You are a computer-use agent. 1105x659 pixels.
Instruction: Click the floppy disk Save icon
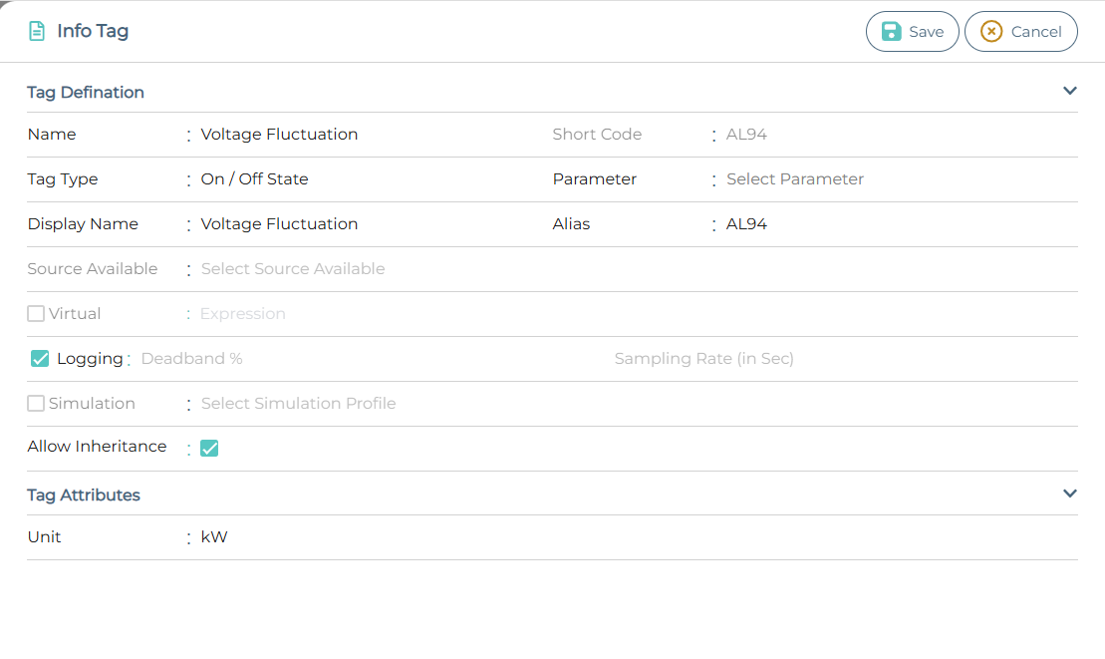892,31
